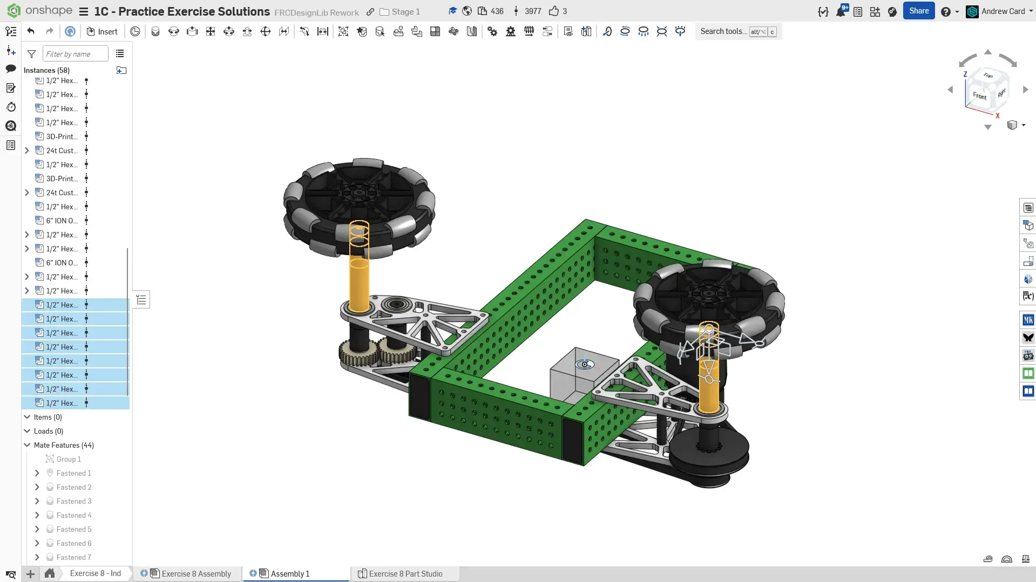Switch to Exercise 8 Assembly tab
1036x582 pixels.
click(196, 573)
